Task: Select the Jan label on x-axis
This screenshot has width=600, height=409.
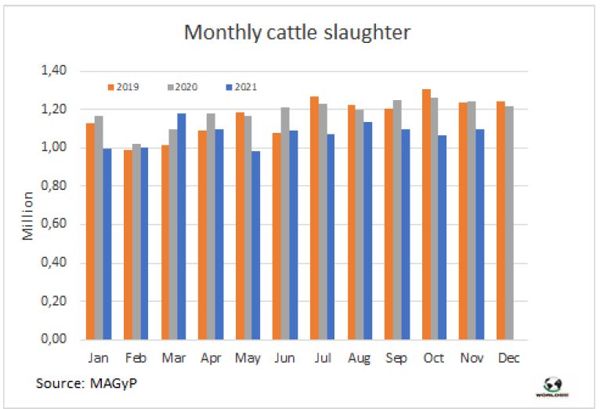Action: 98,358
